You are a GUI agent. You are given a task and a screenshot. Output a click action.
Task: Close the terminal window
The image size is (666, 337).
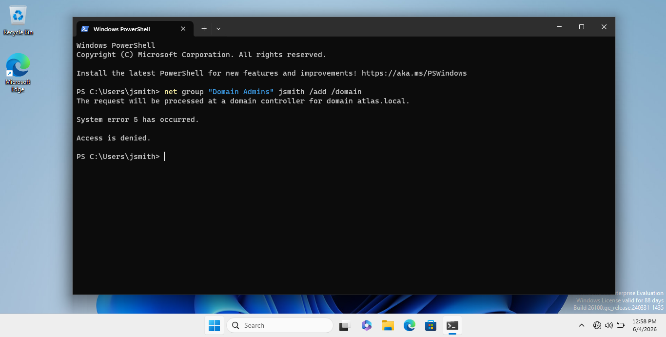tap(604, 27)
